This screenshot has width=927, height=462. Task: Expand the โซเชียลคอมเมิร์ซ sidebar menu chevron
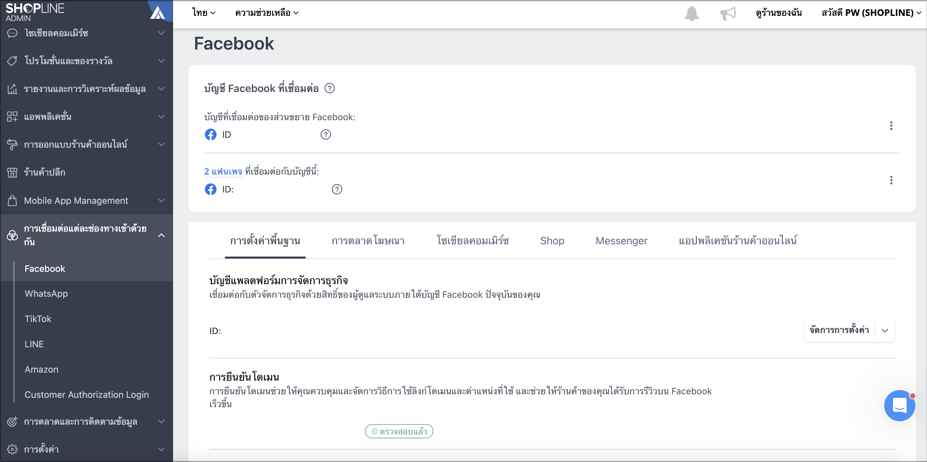point(161,33)
